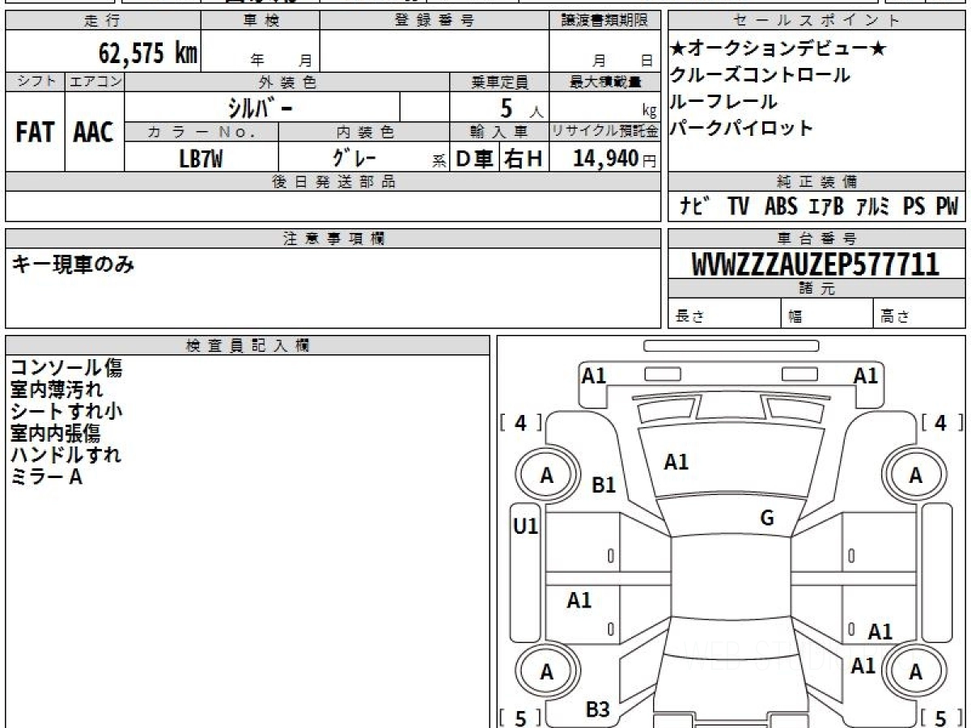Select the エアB airbag equipment code
971x728 pixels.
click(826, 206)
